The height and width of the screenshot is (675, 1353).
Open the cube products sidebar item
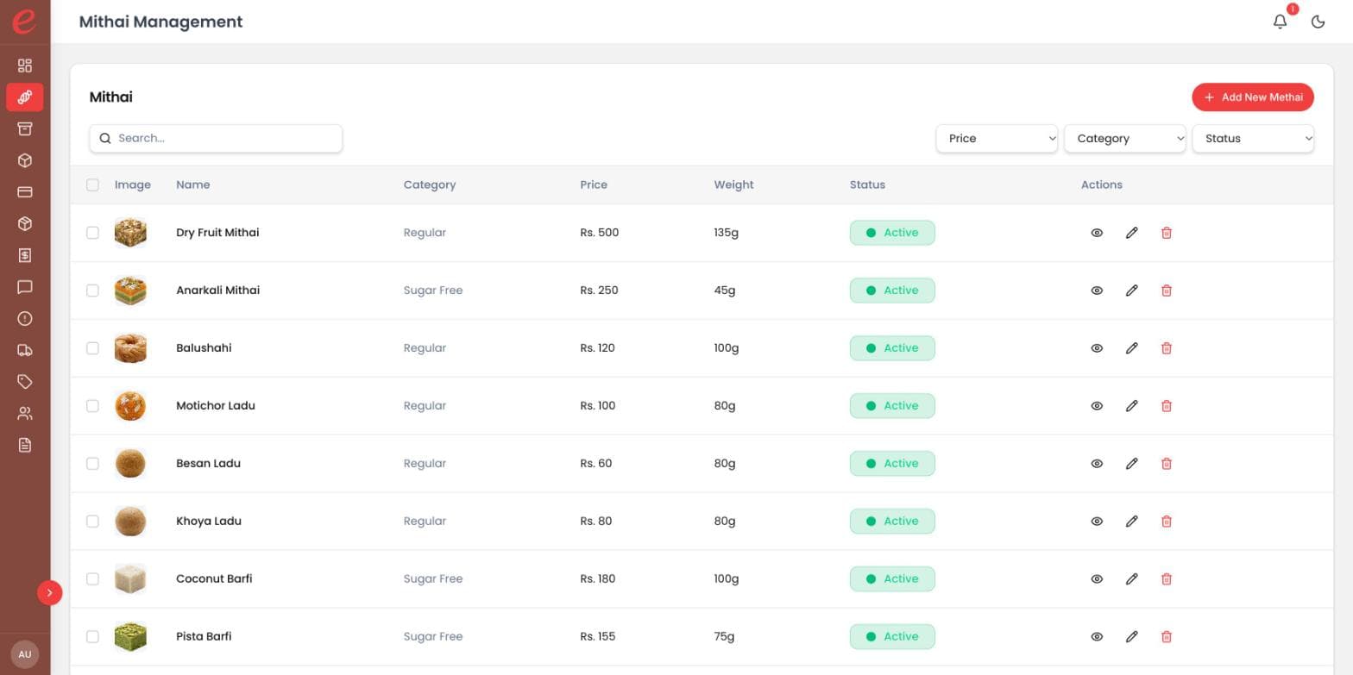pyautogui.click(x=25, y=160)
